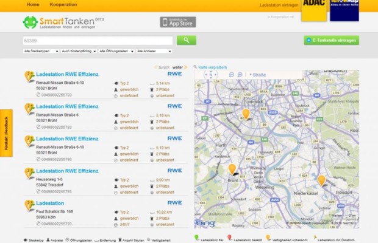Click the SmartTanken logo

coord(63,22)
